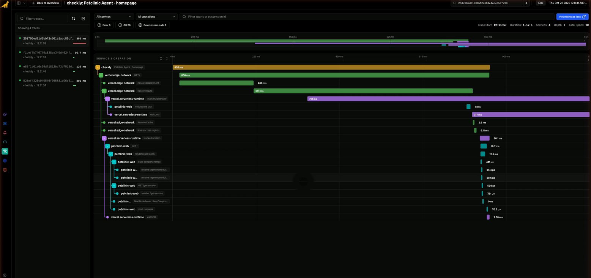Toggle the sidebar panel layout icon
The width and height of the screenshot is (591, 278).
pos(19,3)
